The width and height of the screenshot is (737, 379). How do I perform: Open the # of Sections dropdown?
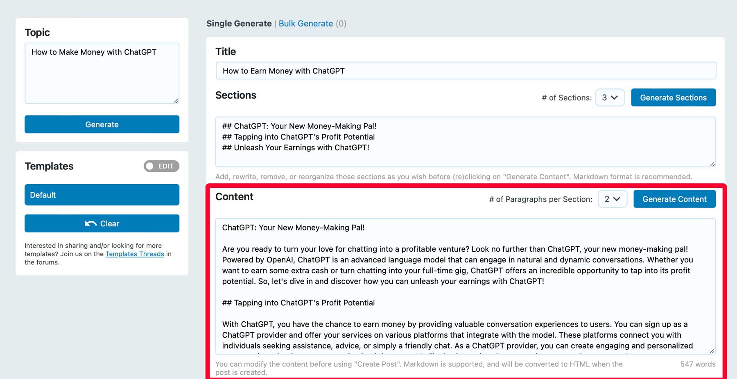coord(610,97)
